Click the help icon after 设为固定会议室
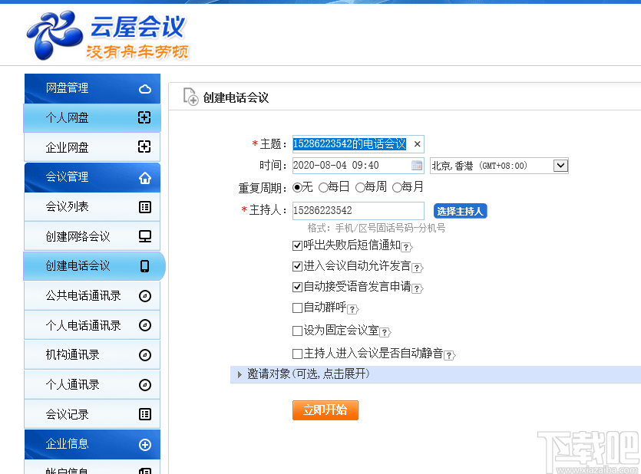 (x=385, y=332)
